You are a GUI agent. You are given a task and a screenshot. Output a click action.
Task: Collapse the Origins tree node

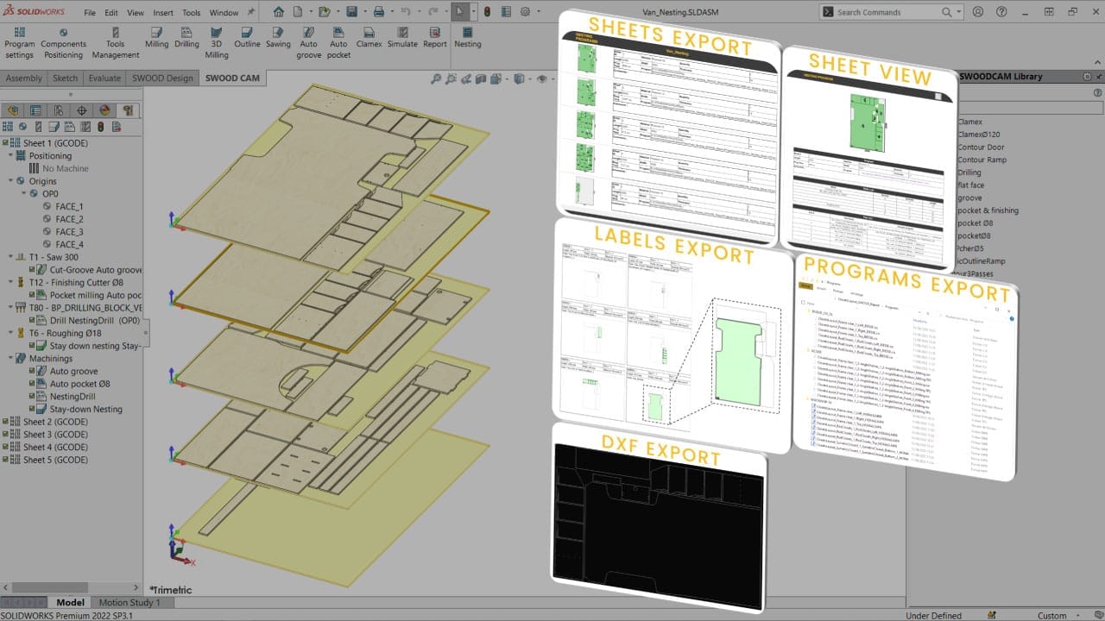(x=10, y=181)
